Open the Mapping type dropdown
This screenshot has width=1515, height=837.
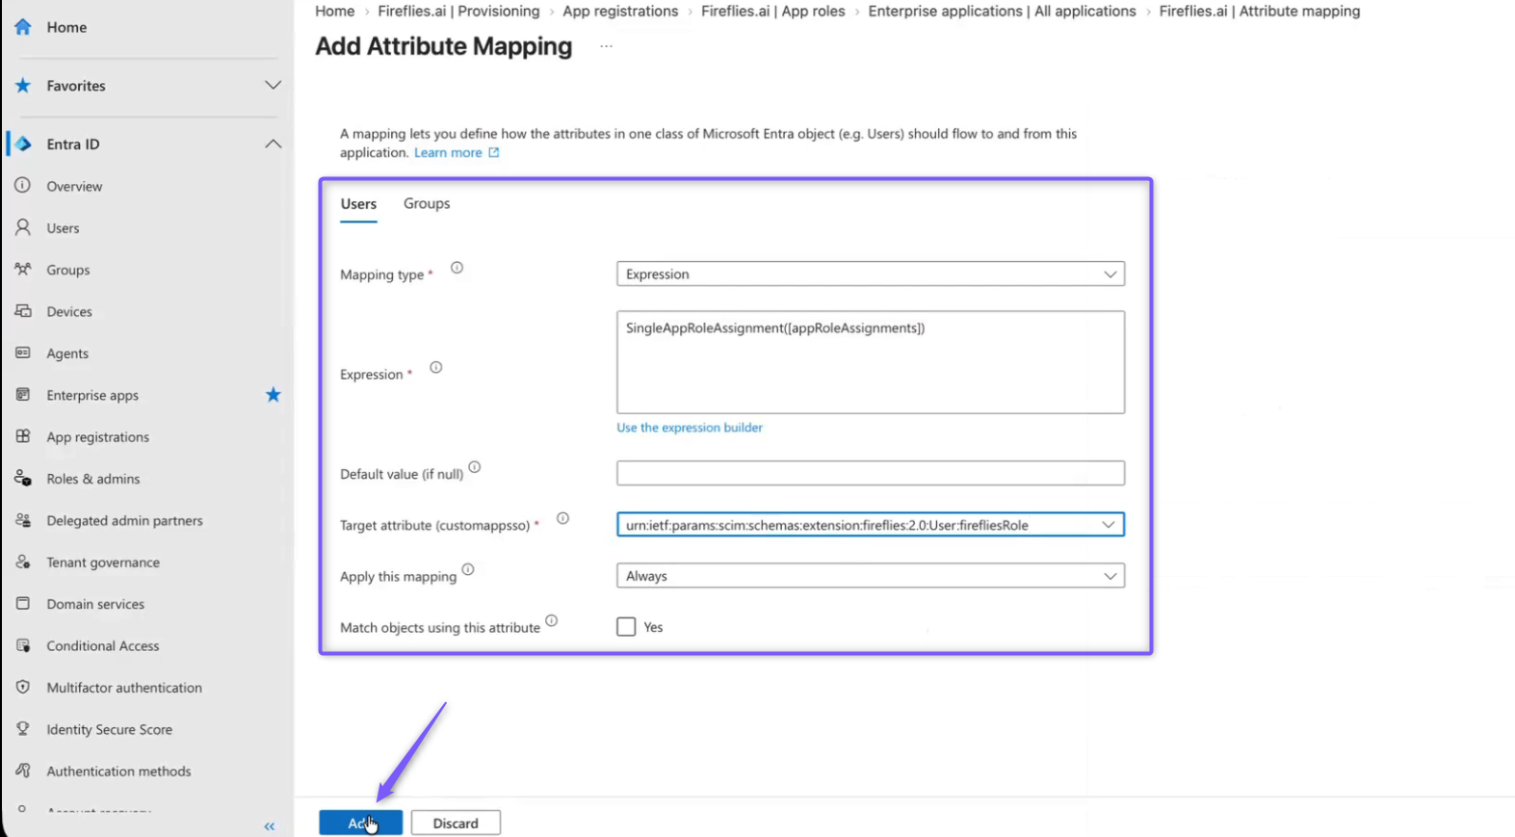[871, 275]
